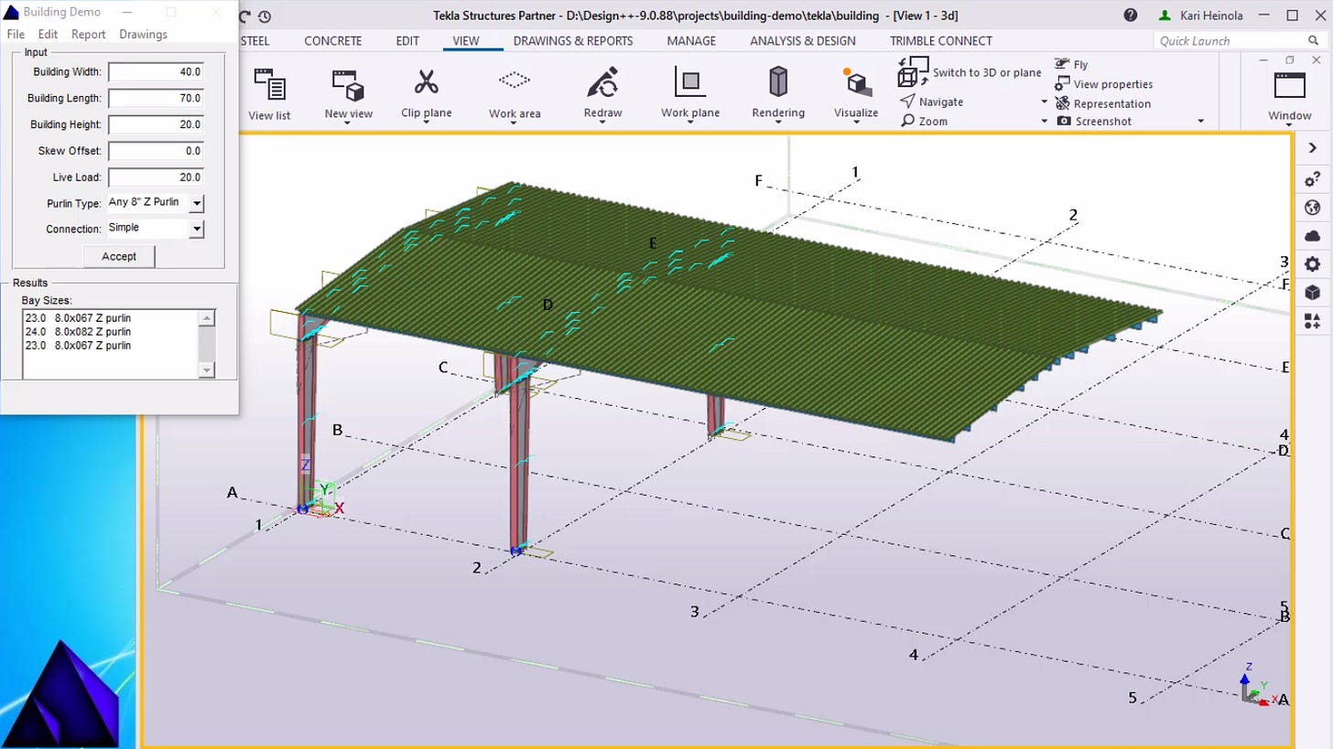Click the Building Width input field
Viewport: 1333px width, 749px height.
[x=156, y=72]
